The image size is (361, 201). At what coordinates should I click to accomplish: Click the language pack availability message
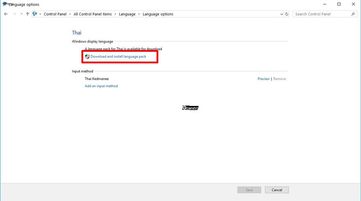click(x=123, y=49)
